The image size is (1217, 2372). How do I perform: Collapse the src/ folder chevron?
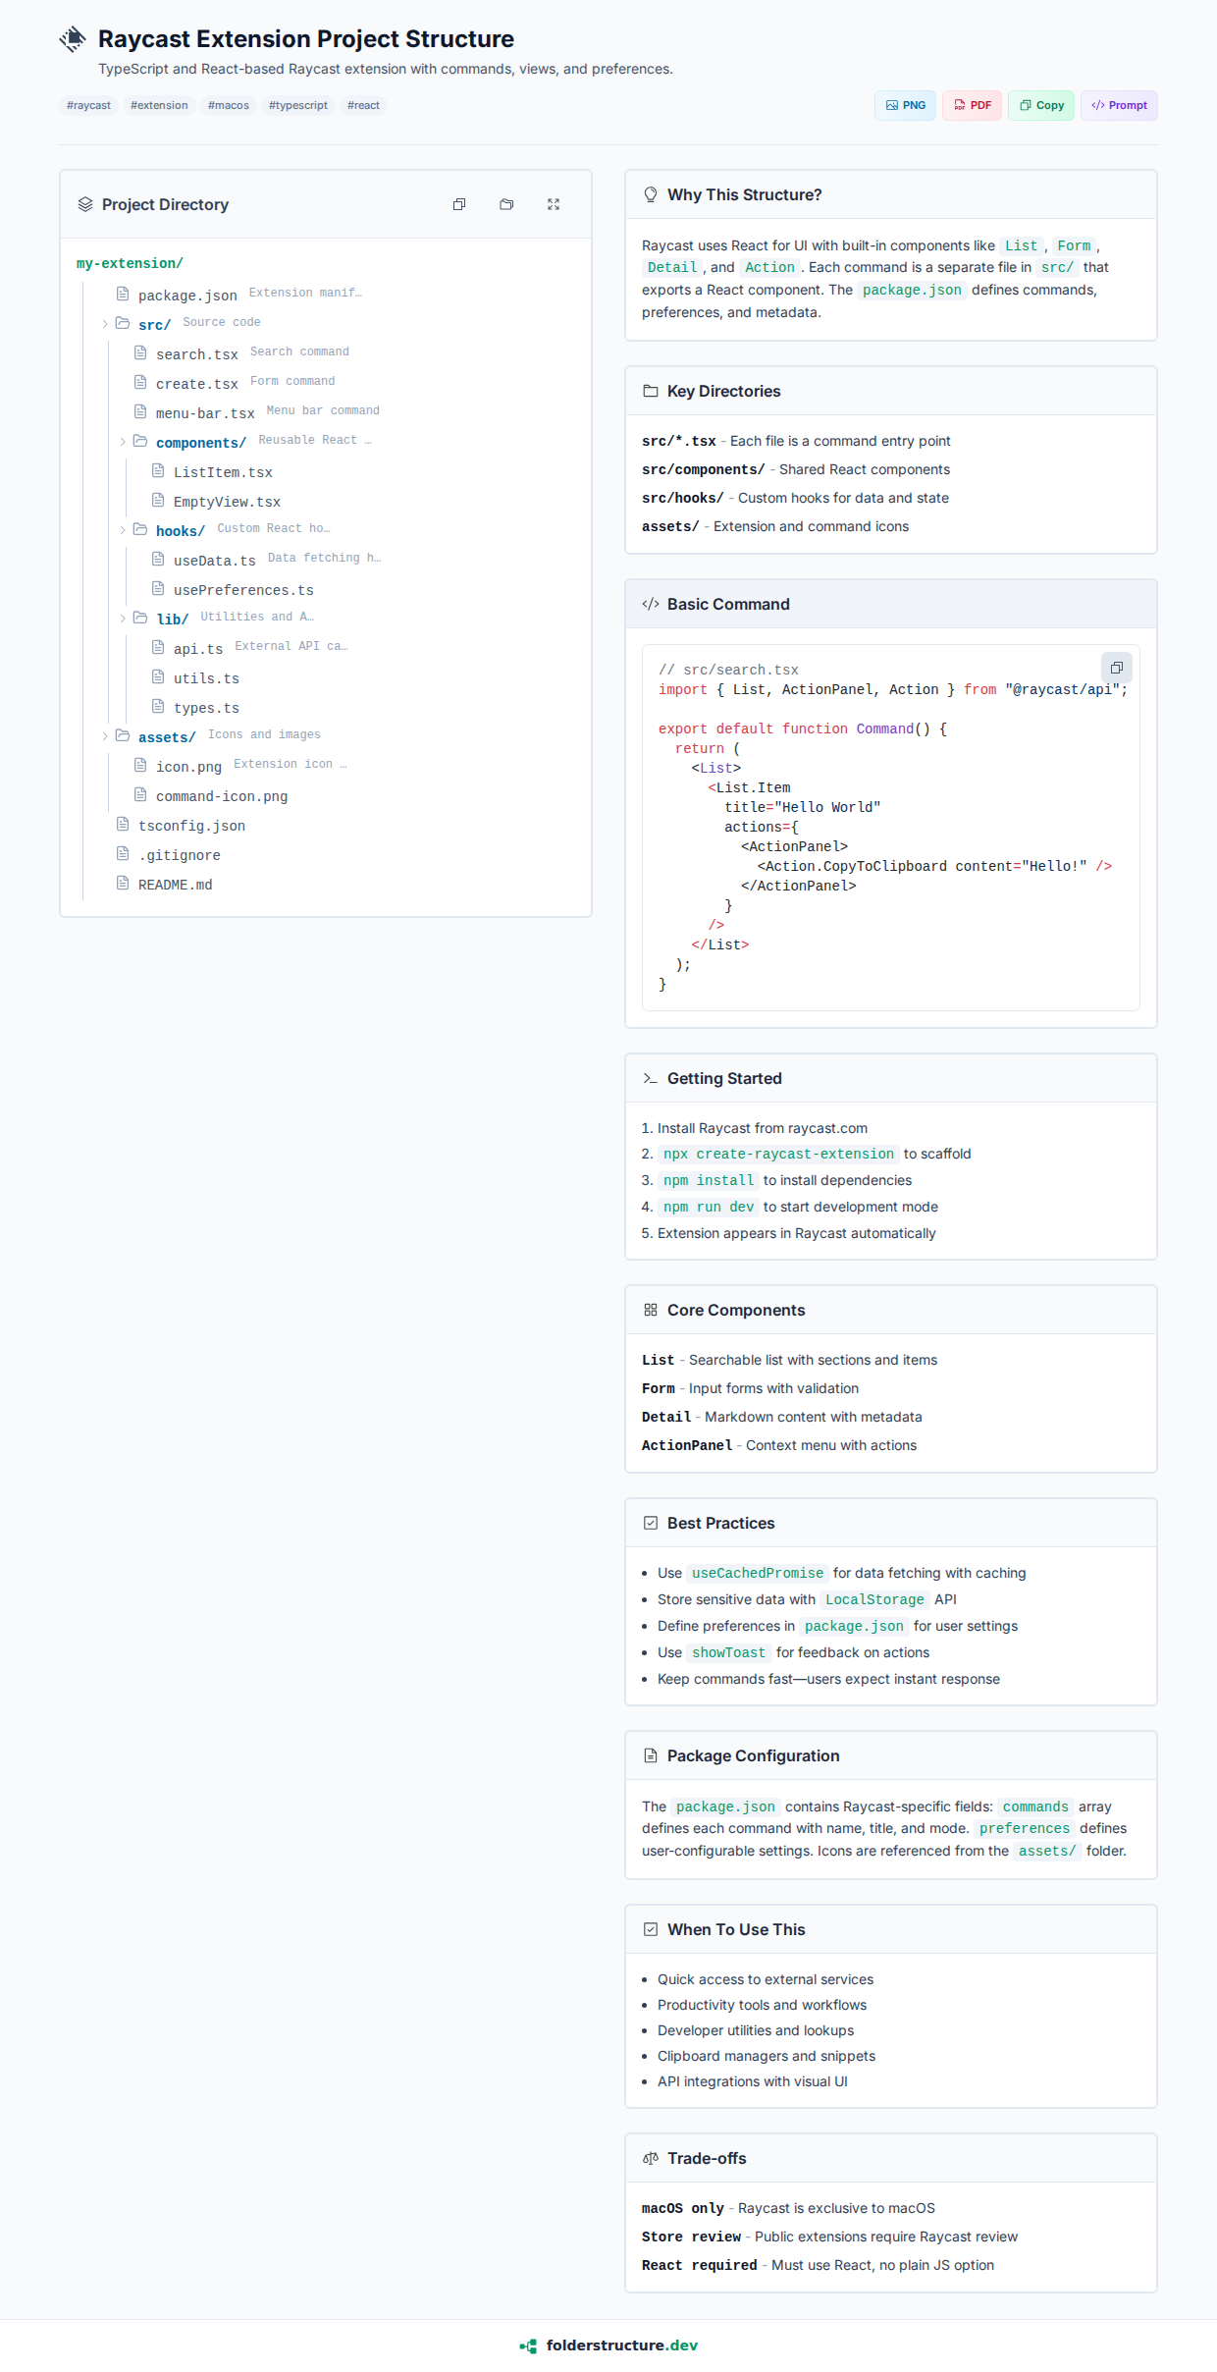tap(105, 324)
